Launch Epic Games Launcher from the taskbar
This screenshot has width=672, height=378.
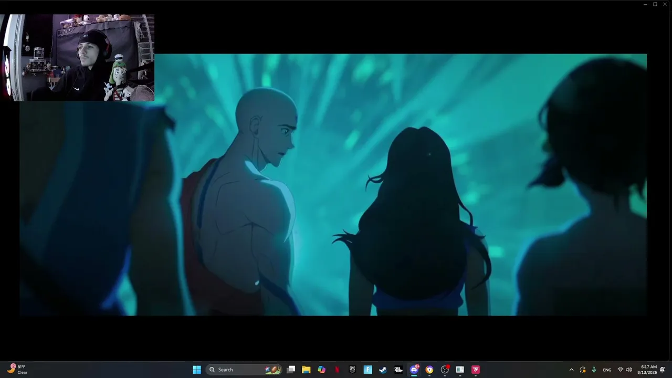click(x=352, y=370)
